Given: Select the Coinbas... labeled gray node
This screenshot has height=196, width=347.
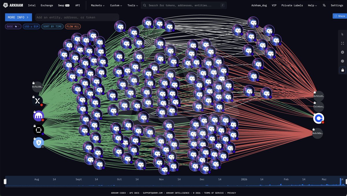Looking at the screenshot, I should (x=318, y=106).
